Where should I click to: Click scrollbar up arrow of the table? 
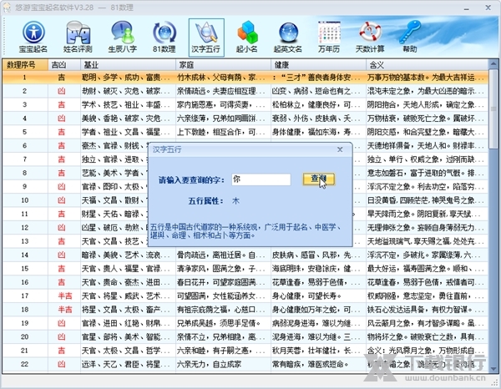point(493,65)
